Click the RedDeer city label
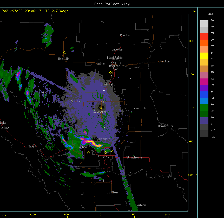224x218 pixels. coord(114,66)
